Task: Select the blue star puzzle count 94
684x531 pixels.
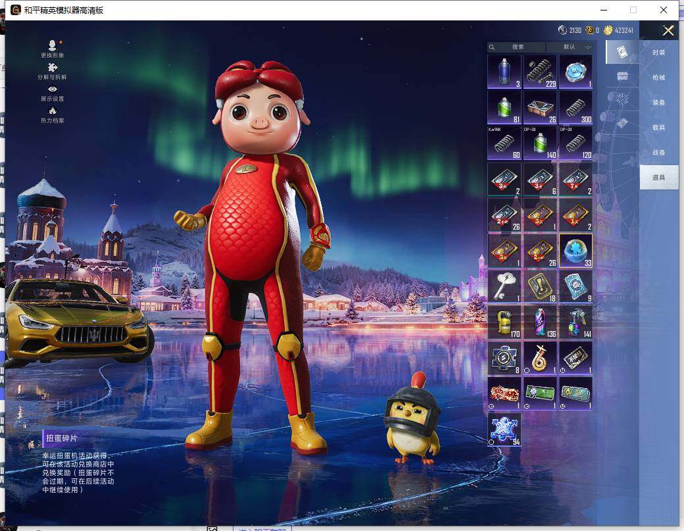Action: click(x=504, y=429)
